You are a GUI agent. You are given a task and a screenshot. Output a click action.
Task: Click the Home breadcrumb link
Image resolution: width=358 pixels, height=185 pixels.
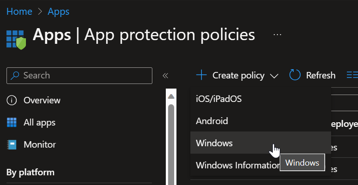(x=19, y=11)
